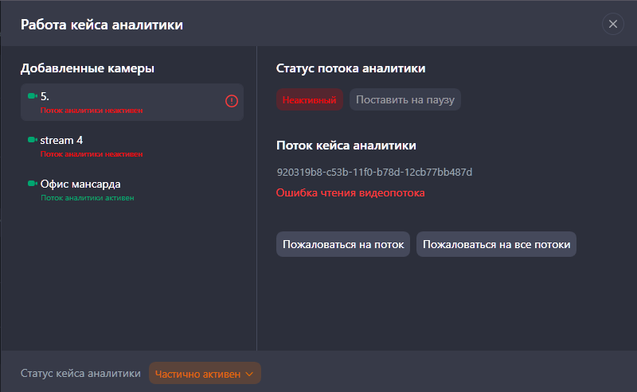Screen dimensions: 637x392
Task: Click the red Неактивный status badge
Action: (310, 100)
